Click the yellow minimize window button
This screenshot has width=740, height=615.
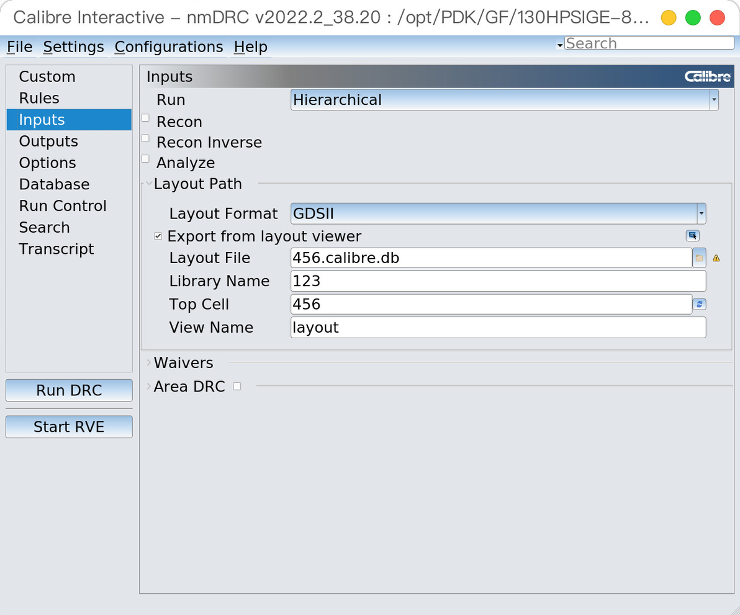668,18
